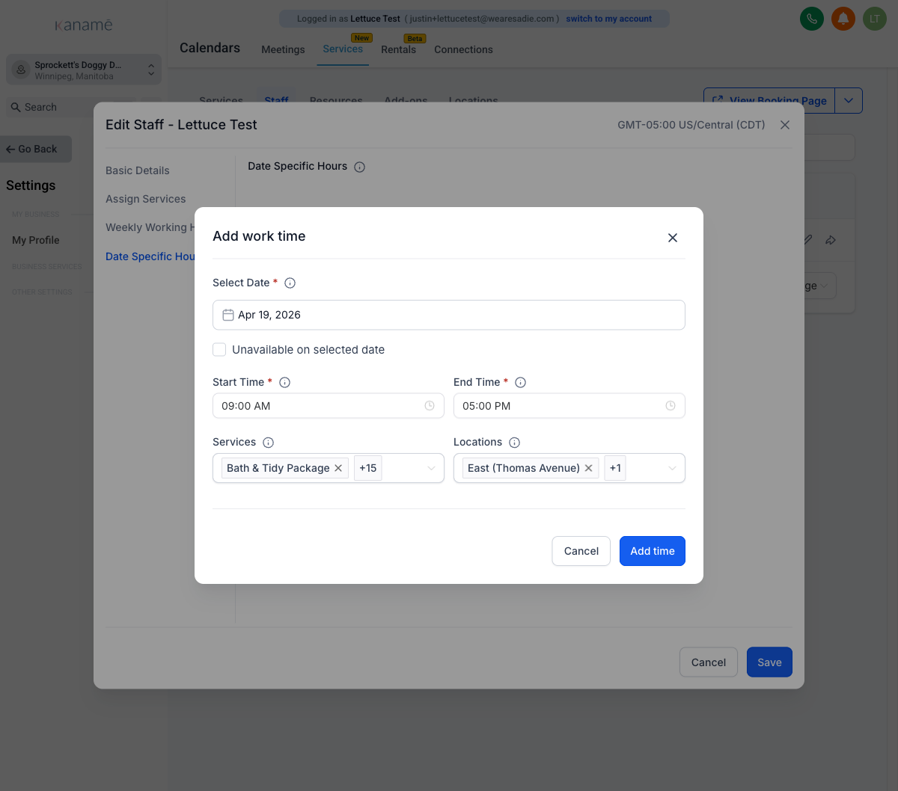Close the Edit Staff panel
This screenshot has width=898, height=791.
(785, 125)
